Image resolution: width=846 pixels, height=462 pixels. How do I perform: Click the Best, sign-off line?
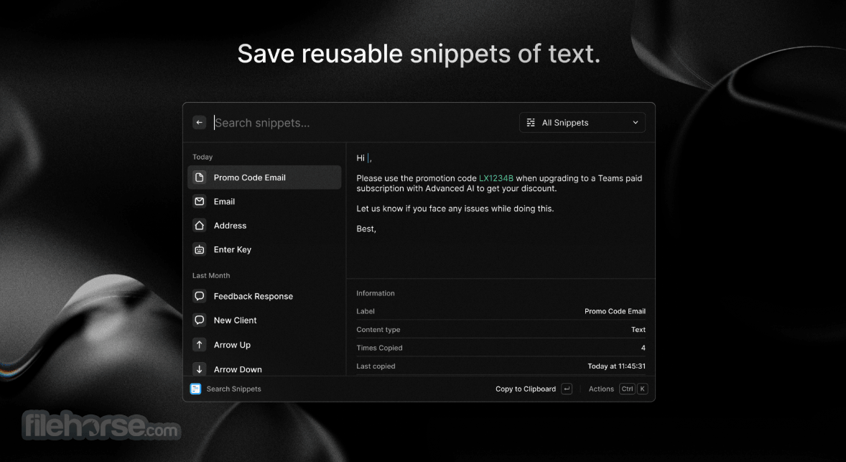coord(366,228)
